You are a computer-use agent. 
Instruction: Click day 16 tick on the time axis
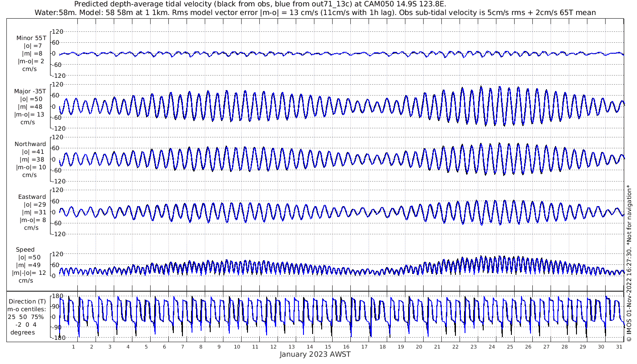tap(346, 347)
